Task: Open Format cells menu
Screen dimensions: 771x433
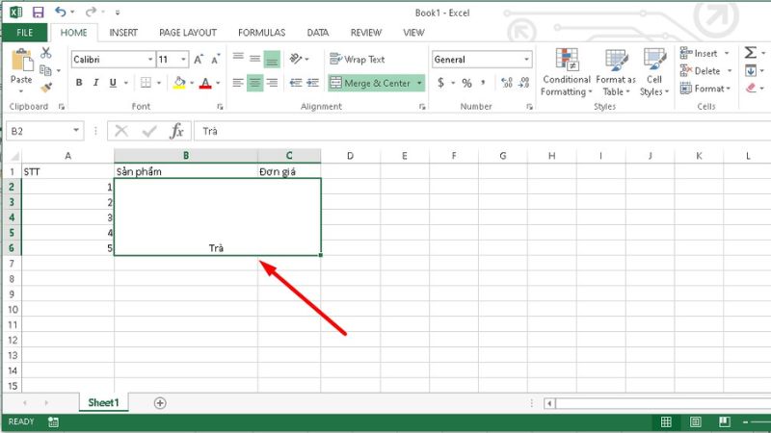Action: 706,89
